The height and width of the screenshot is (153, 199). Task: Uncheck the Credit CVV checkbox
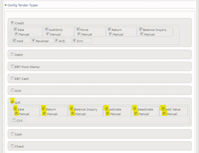tap(74, 41)
